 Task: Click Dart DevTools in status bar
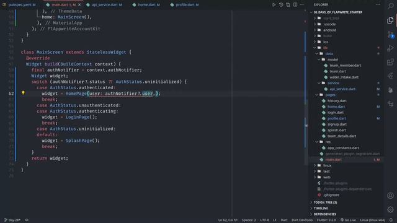point(302,220)
